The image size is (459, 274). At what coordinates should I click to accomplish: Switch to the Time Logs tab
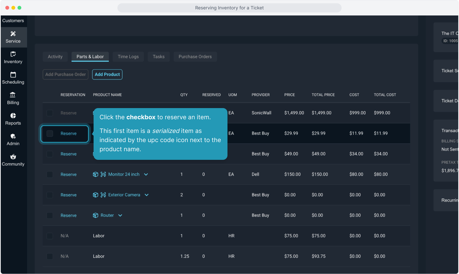[x=128, y=57]
